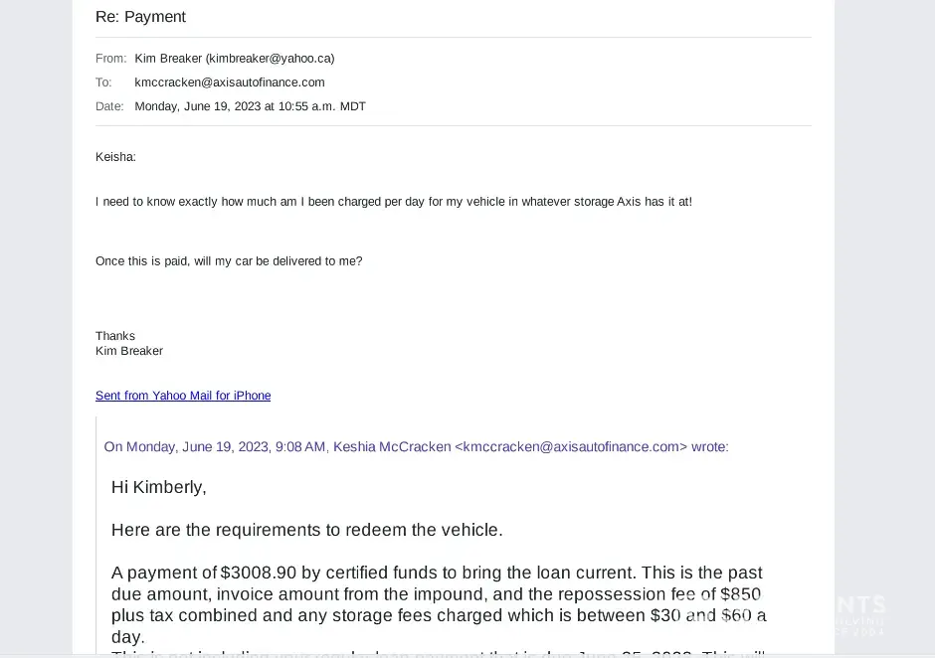Click Keshia McCracken's email address in quoted header
The height and width of the screenshot is (658, 935).
coord(571,447)
